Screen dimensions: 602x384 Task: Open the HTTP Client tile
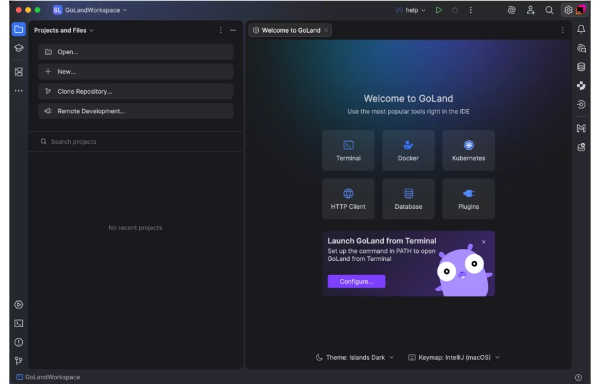(348, 199)
